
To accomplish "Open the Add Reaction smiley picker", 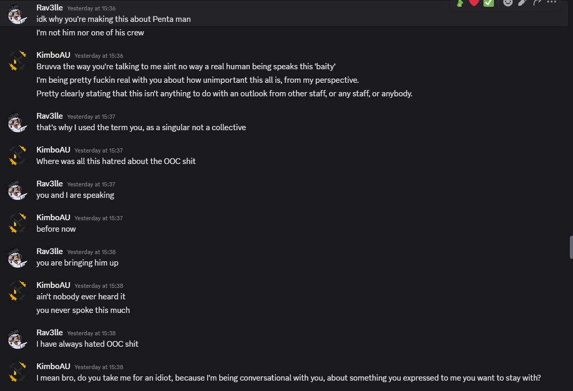I will [x=507, y=3].
